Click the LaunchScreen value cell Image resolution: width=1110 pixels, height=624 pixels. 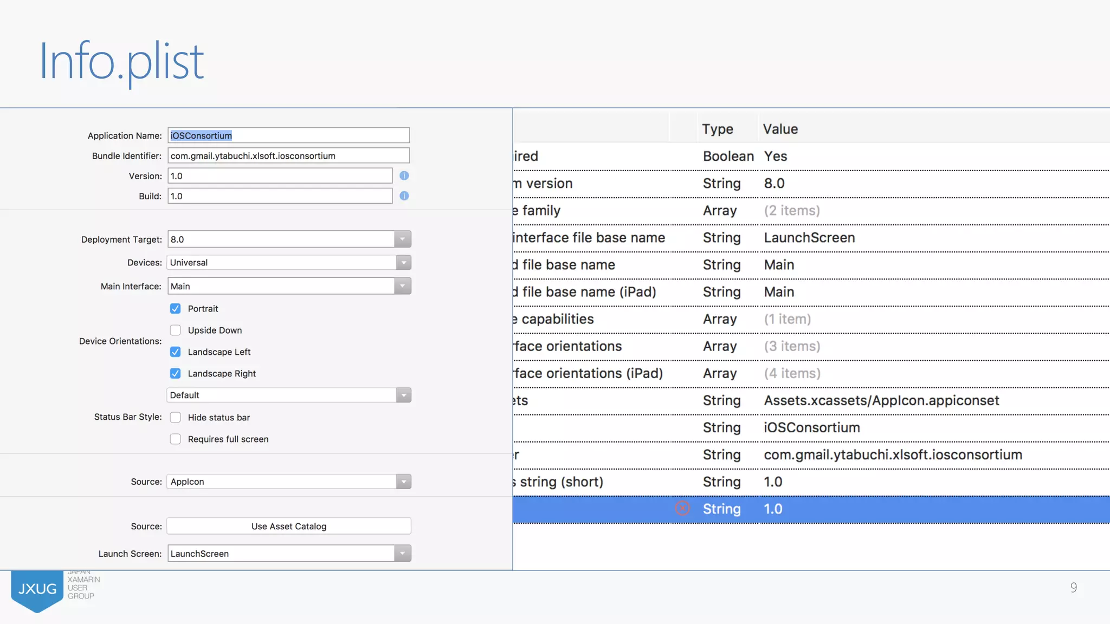coord(809,238)
